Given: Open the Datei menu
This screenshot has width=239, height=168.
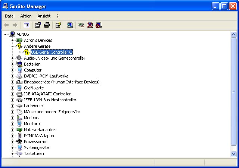Looking at the screenshot, I should (x=10, y=16).
